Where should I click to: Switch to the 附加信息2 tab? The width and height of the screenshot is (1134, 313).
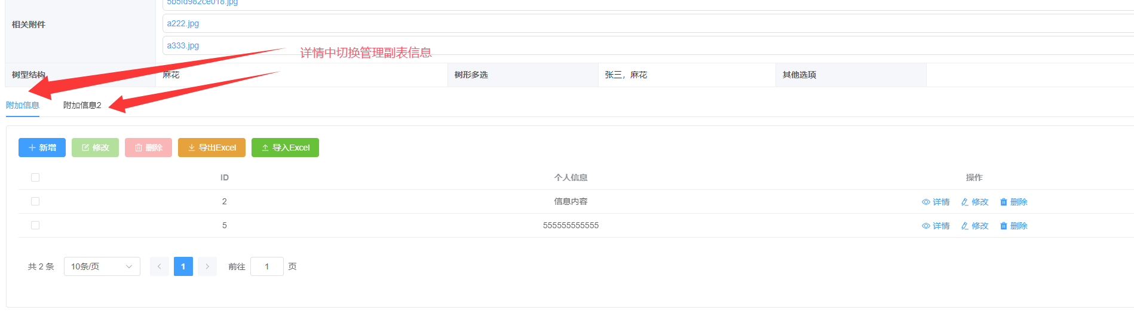[82, 105]
